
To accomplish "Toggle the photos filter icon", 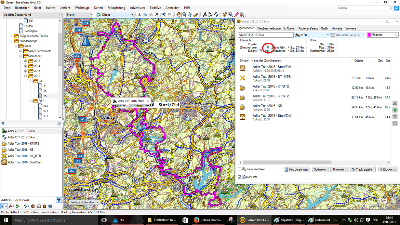I will (39, 206).
